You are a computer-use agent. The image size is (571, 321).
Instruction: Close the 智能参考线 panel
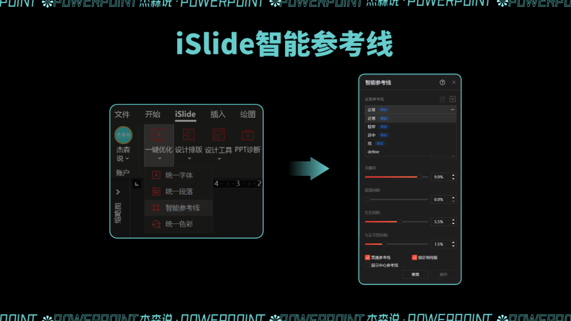pos(454,82)
